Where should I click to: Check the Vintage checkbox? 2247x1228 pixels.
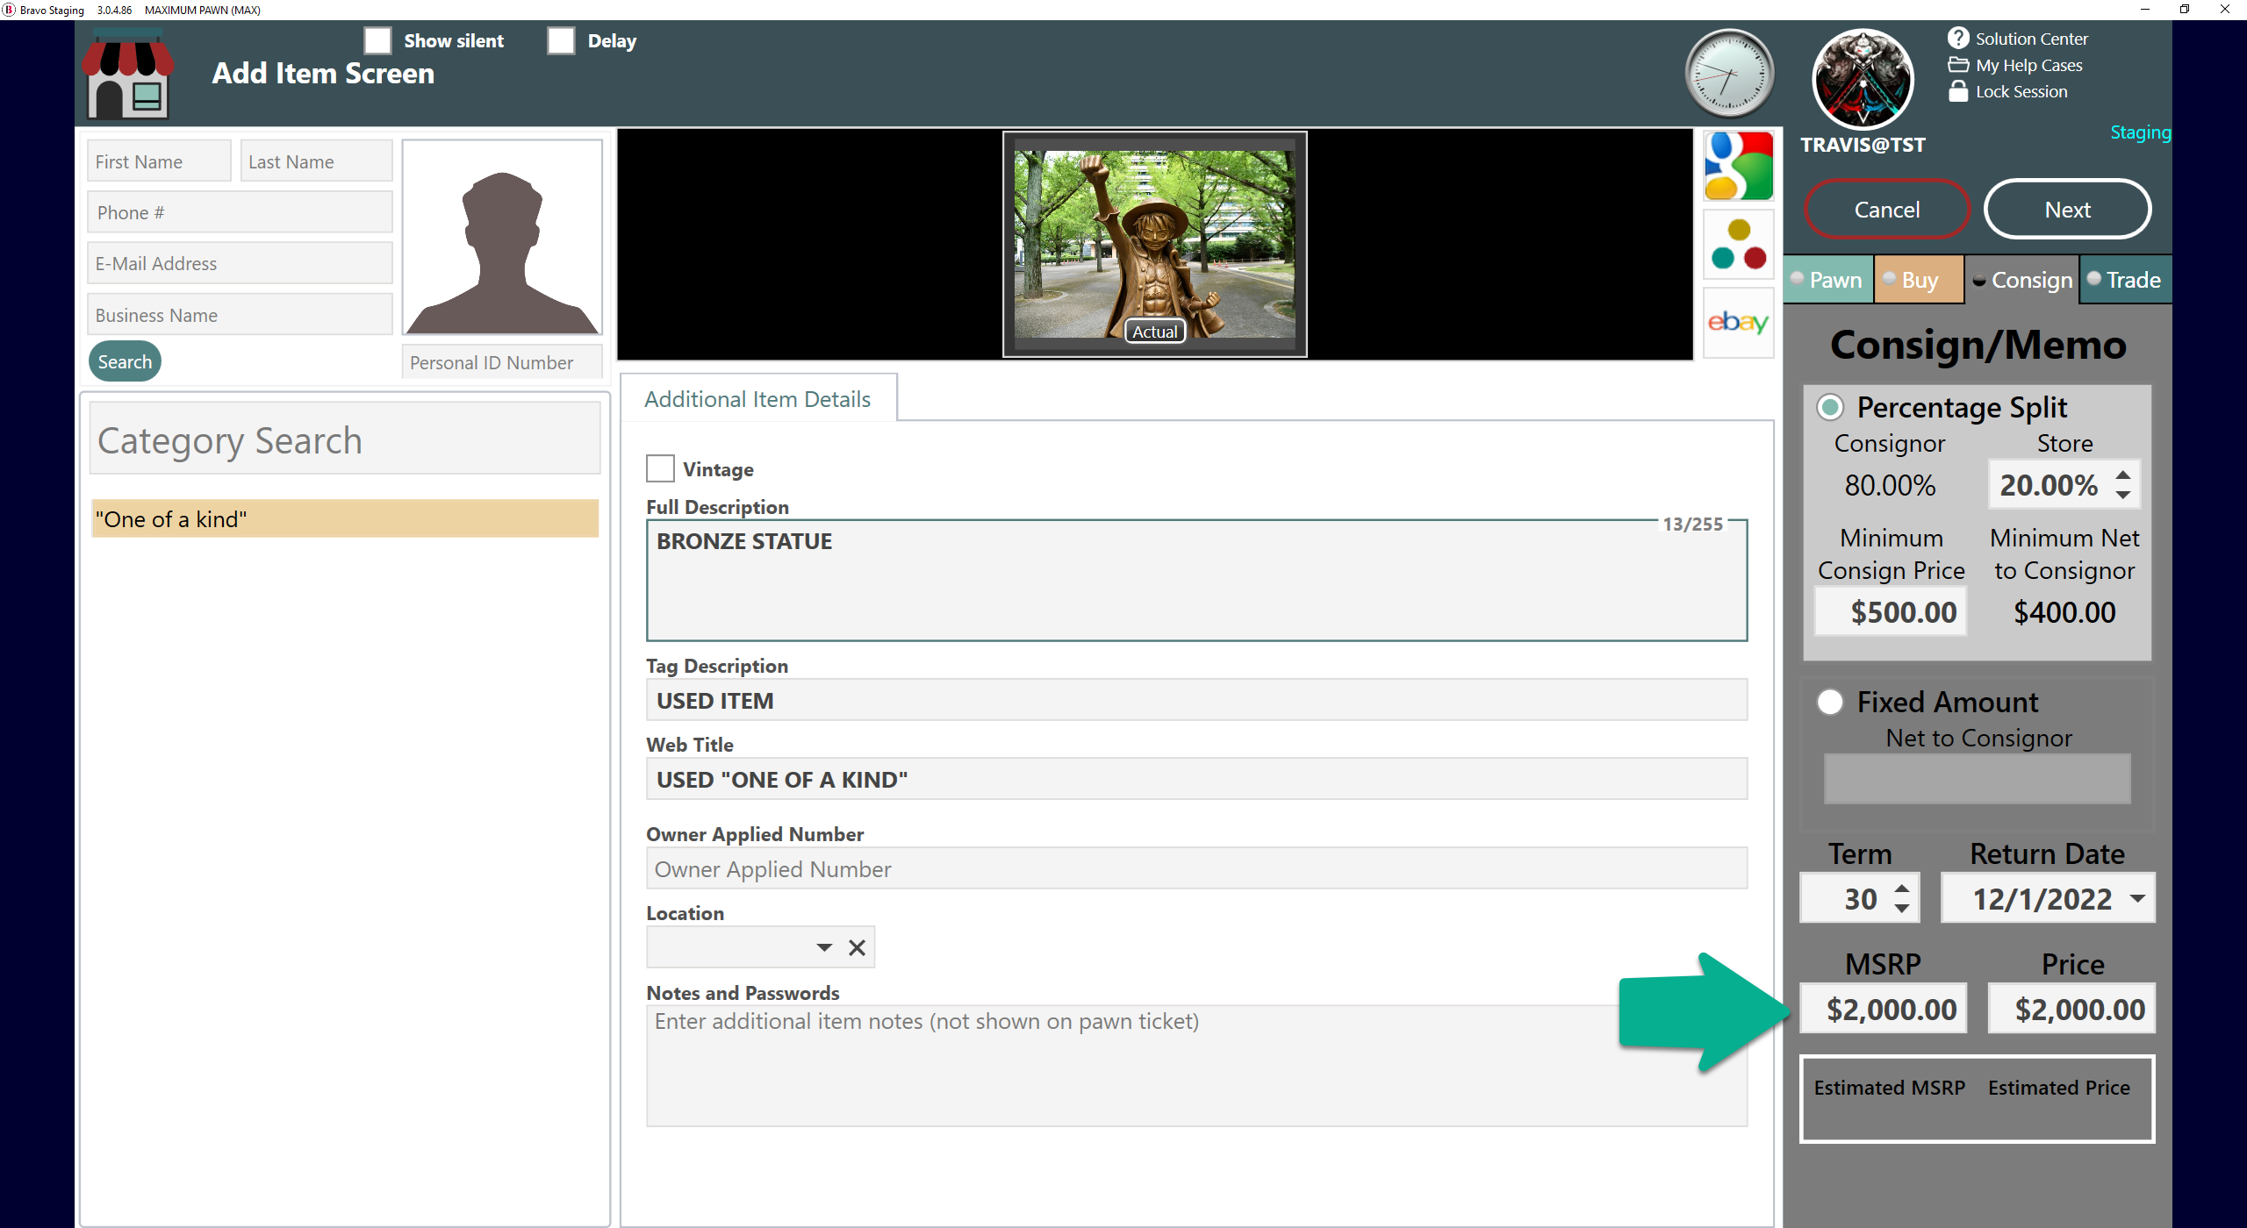click(660, 468)
